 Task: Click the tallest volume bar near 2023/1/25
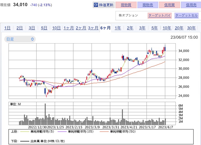45,114
